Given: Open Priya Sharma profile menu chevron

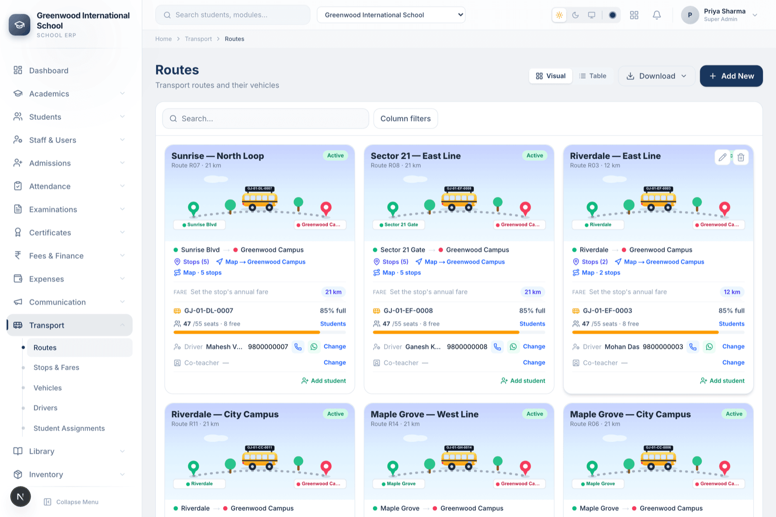Looking at the screenshot, I should pyautogui.click(x=755, y=15).
